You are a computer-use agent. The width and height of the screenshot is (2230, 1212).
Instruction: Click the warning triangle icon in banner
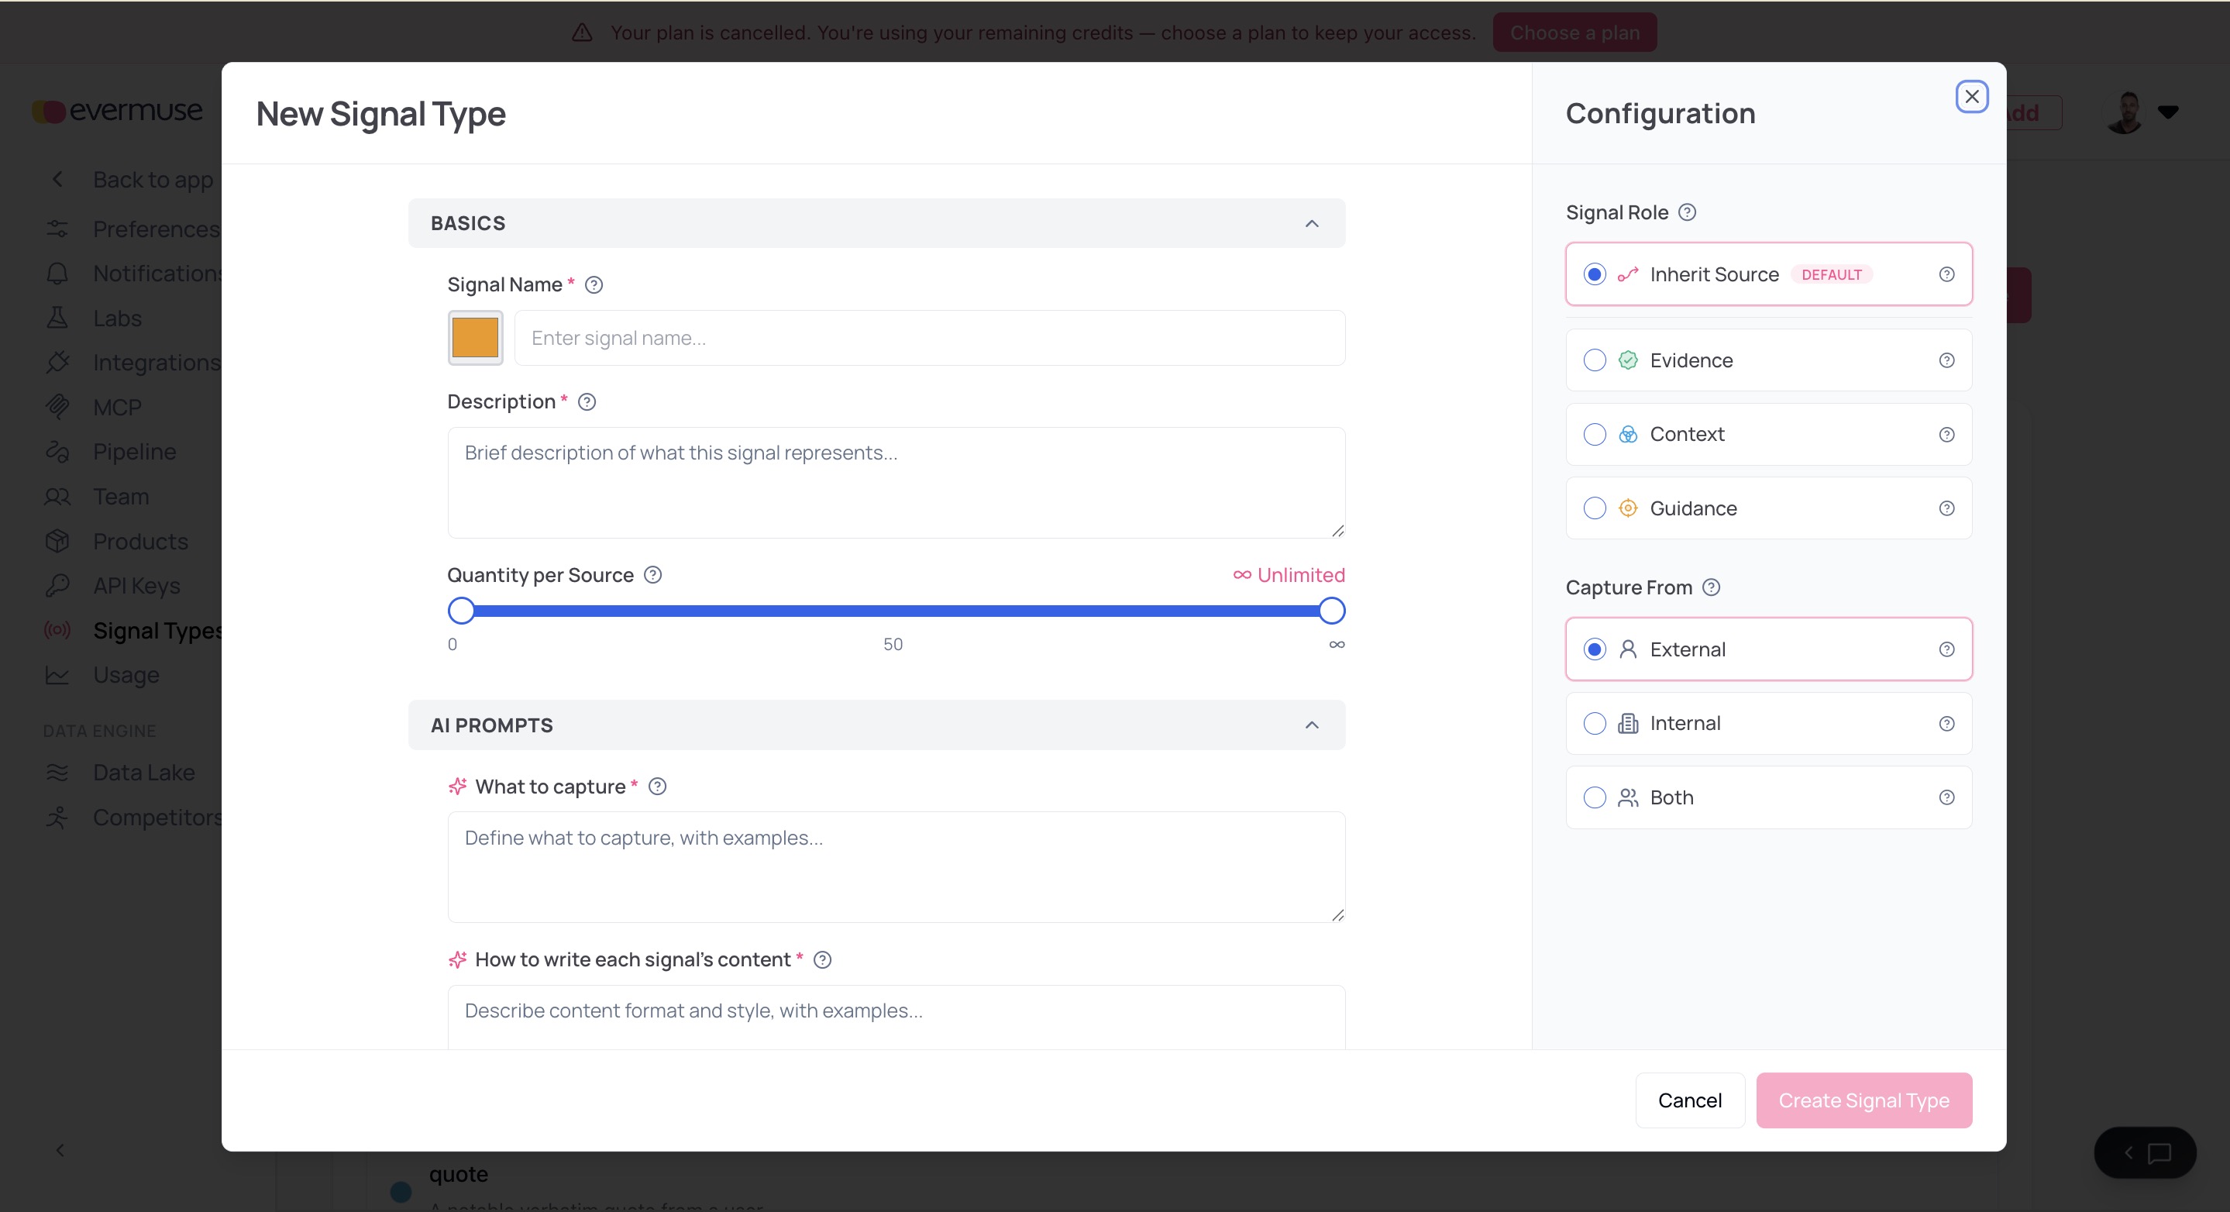tap(583, 32)
